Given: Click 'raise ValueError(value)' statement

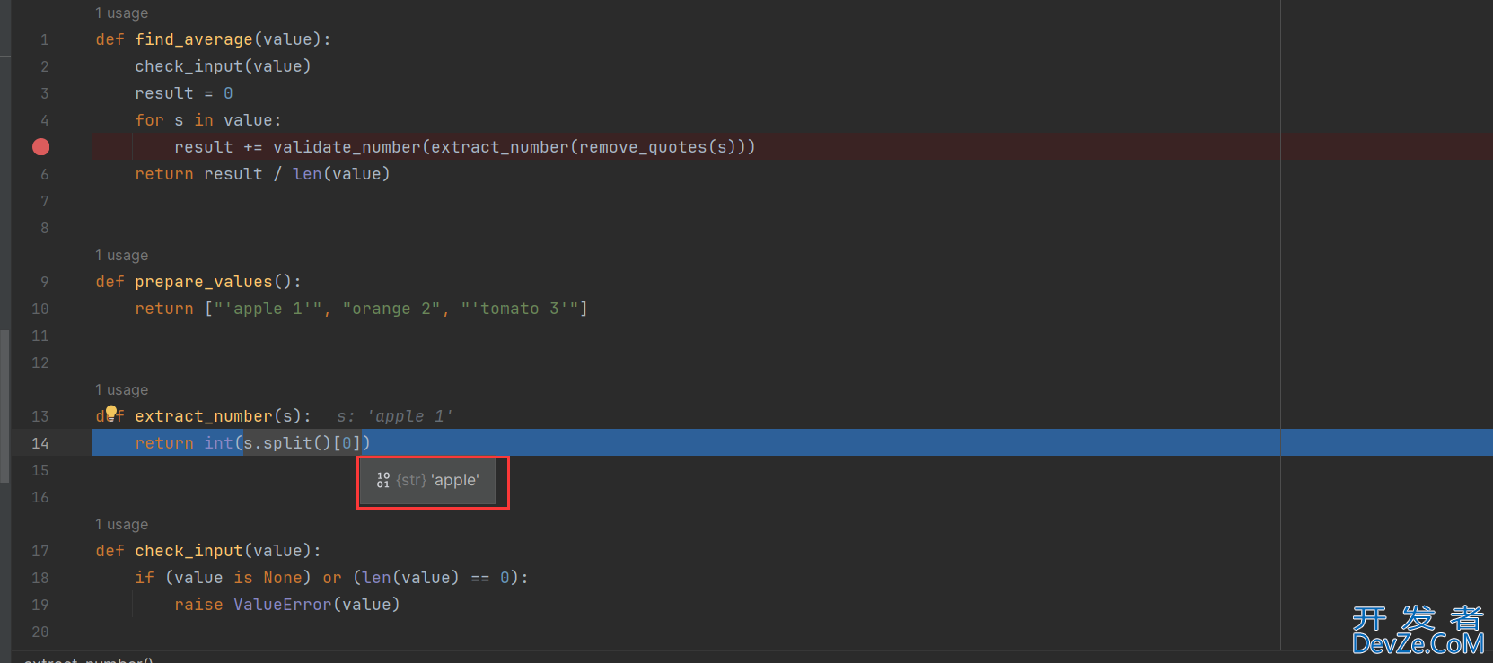Looking at the screenshot, I should click(x=287, y=605).
